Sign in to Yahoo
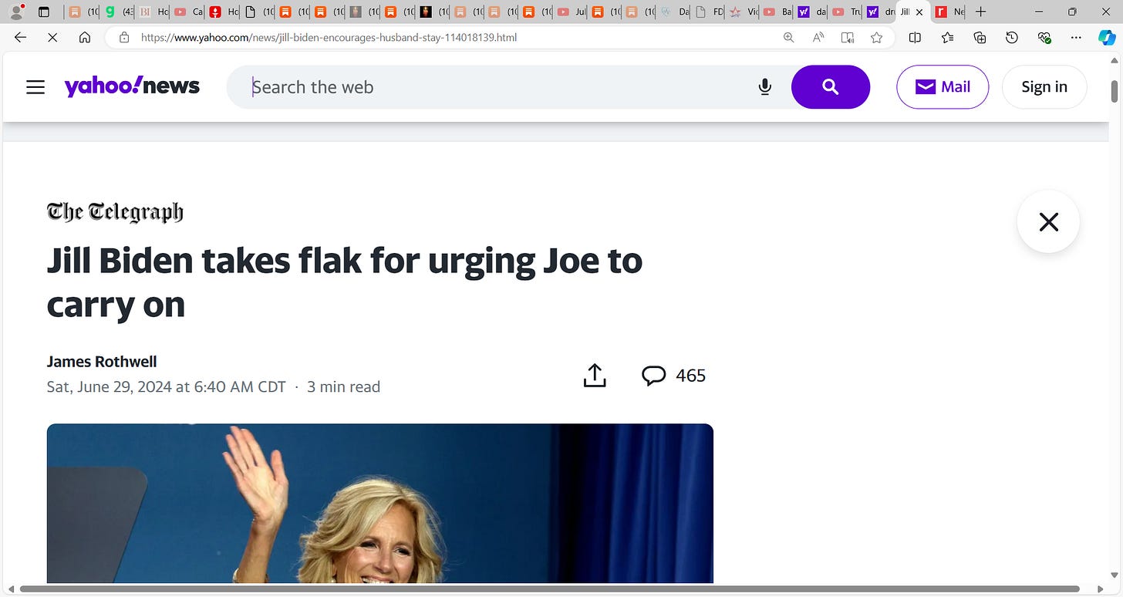Image resolution: width=1123 pixels, height=597 pixels. pyautogui.click(x=1044, y=87)
